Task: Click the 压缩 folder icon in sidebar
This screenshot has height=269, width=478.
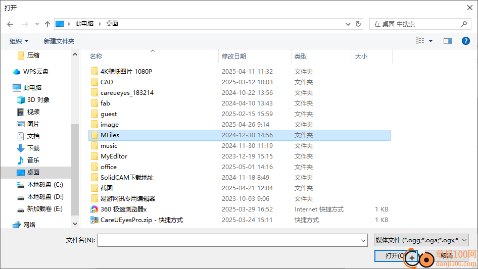Action: click(x=21, y=55)
